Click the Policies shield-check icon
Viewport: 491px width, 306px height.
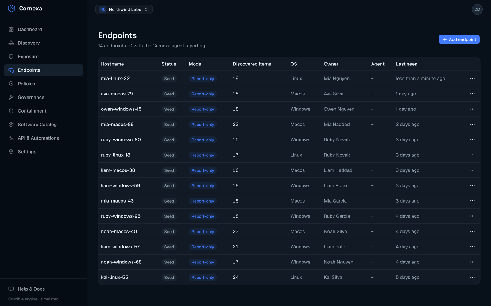(x=11, y=84)
